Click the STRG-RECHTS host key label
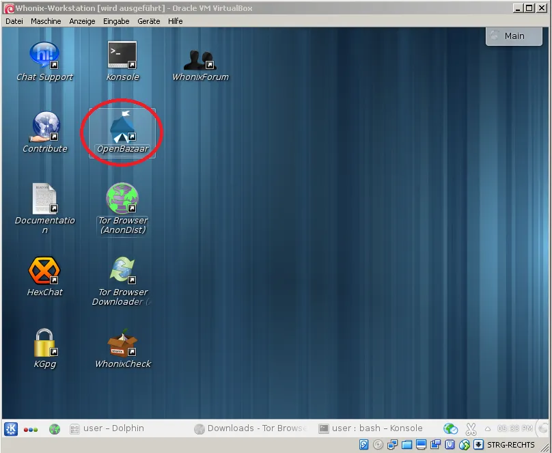This screenshot has height=453, width=552. [x=510, y=445]
